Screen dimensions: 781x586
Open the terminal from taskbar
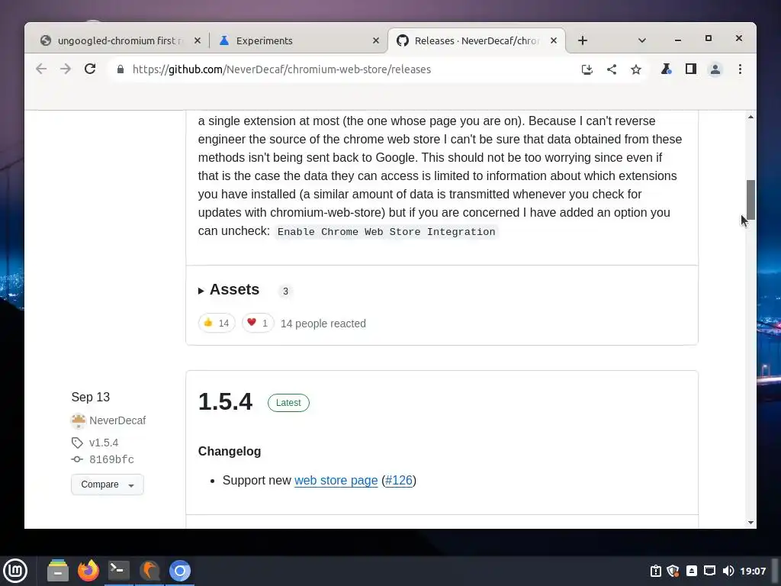coord(118,571)
